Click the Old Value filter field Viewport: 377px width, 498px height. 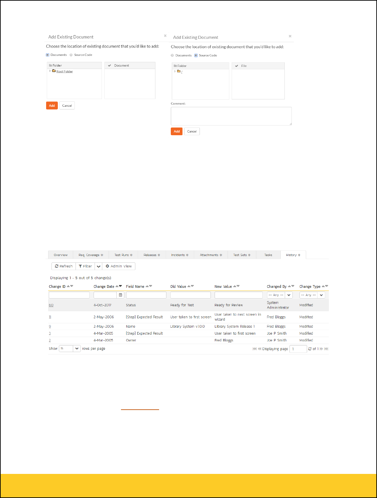pos(191,295)
